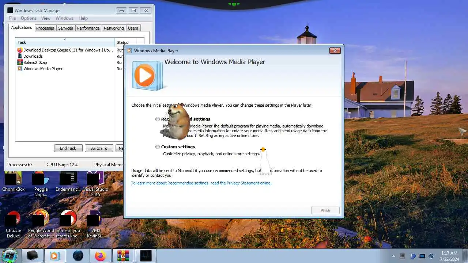
Task: Click the WinRAR taskbar icon
Action: click(x=123, y=256)
